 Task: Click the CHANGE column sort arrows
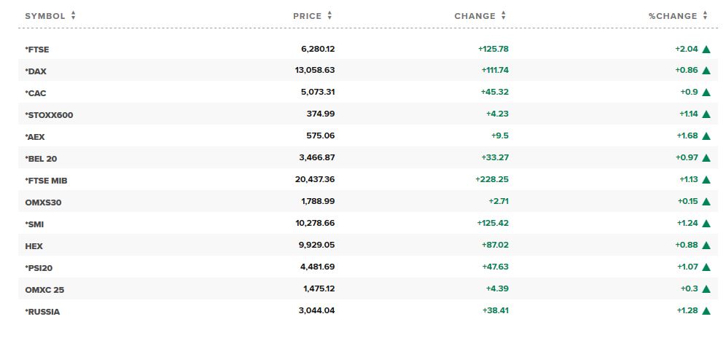[503, 16]
